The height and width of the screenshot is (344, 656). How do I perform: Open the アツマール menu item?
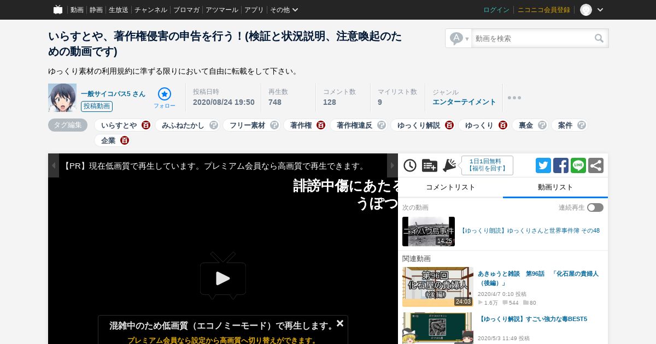(222, 10)
